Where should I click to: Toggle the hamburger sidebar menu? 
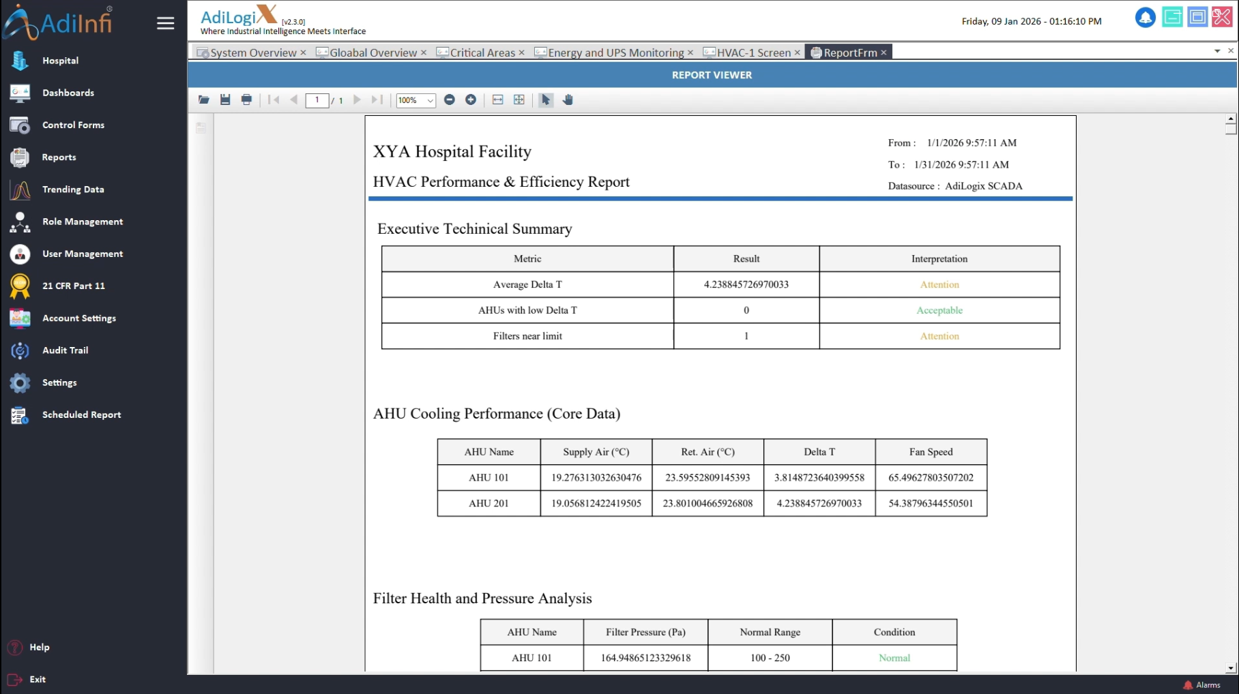(x=166, y=23)
